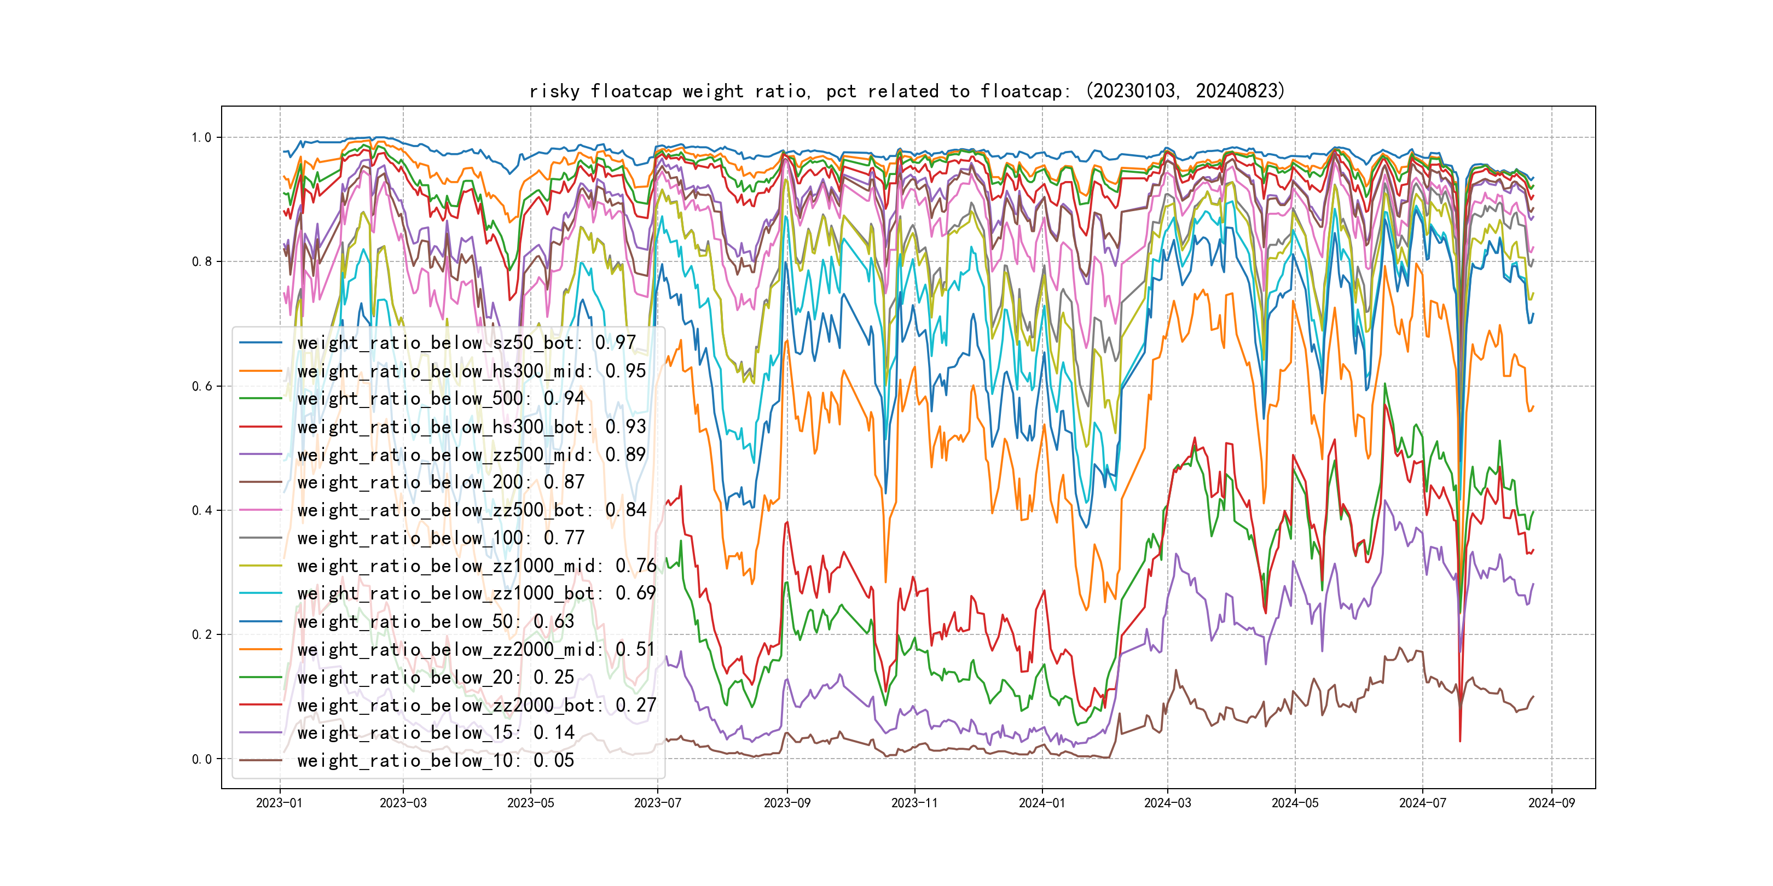The height and width of the screenshot is (886, 1773).
Task: Click legend entry weight_ratio_below_zz2000_bot
Action: coord(476,705)
